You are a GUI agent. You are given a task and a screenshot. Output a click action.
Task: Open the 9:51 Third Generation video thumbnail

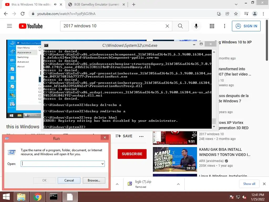click(x=175, y=138)
